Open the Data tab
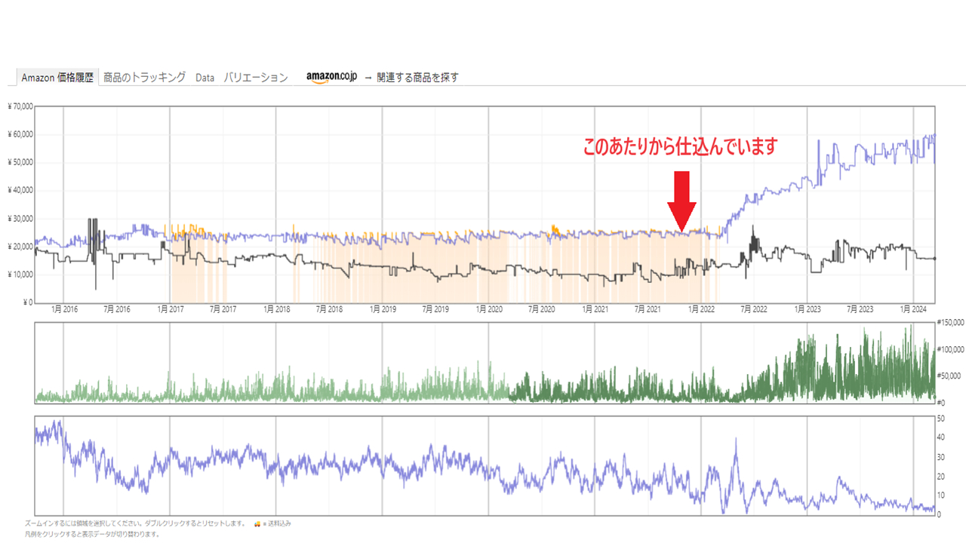Image resolution: width=966 pixels, height=543 pixels. 204,76
